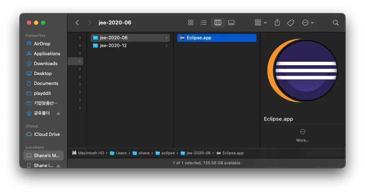Click the Eclipse.app title in the preview
The width and height of the screenshot is (365, 194).
pos(278,119)
